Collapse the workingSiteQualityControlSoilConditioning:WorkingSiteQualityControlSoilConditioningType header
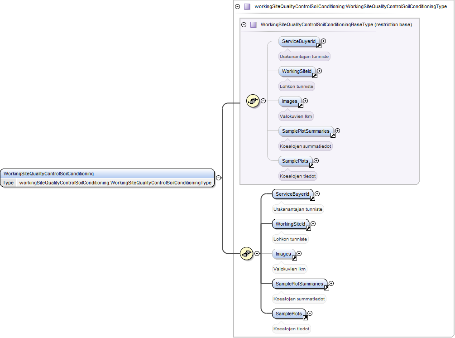 pyautogui.click(x=238, y=6)
